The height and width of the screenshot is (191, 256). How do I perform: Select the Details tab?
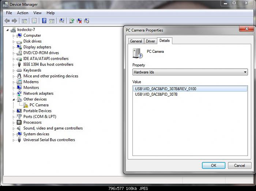coord(165,41)
